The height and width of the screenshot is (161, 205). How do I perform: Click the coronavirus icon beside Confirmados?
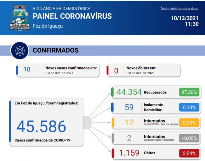pos(20,51)
